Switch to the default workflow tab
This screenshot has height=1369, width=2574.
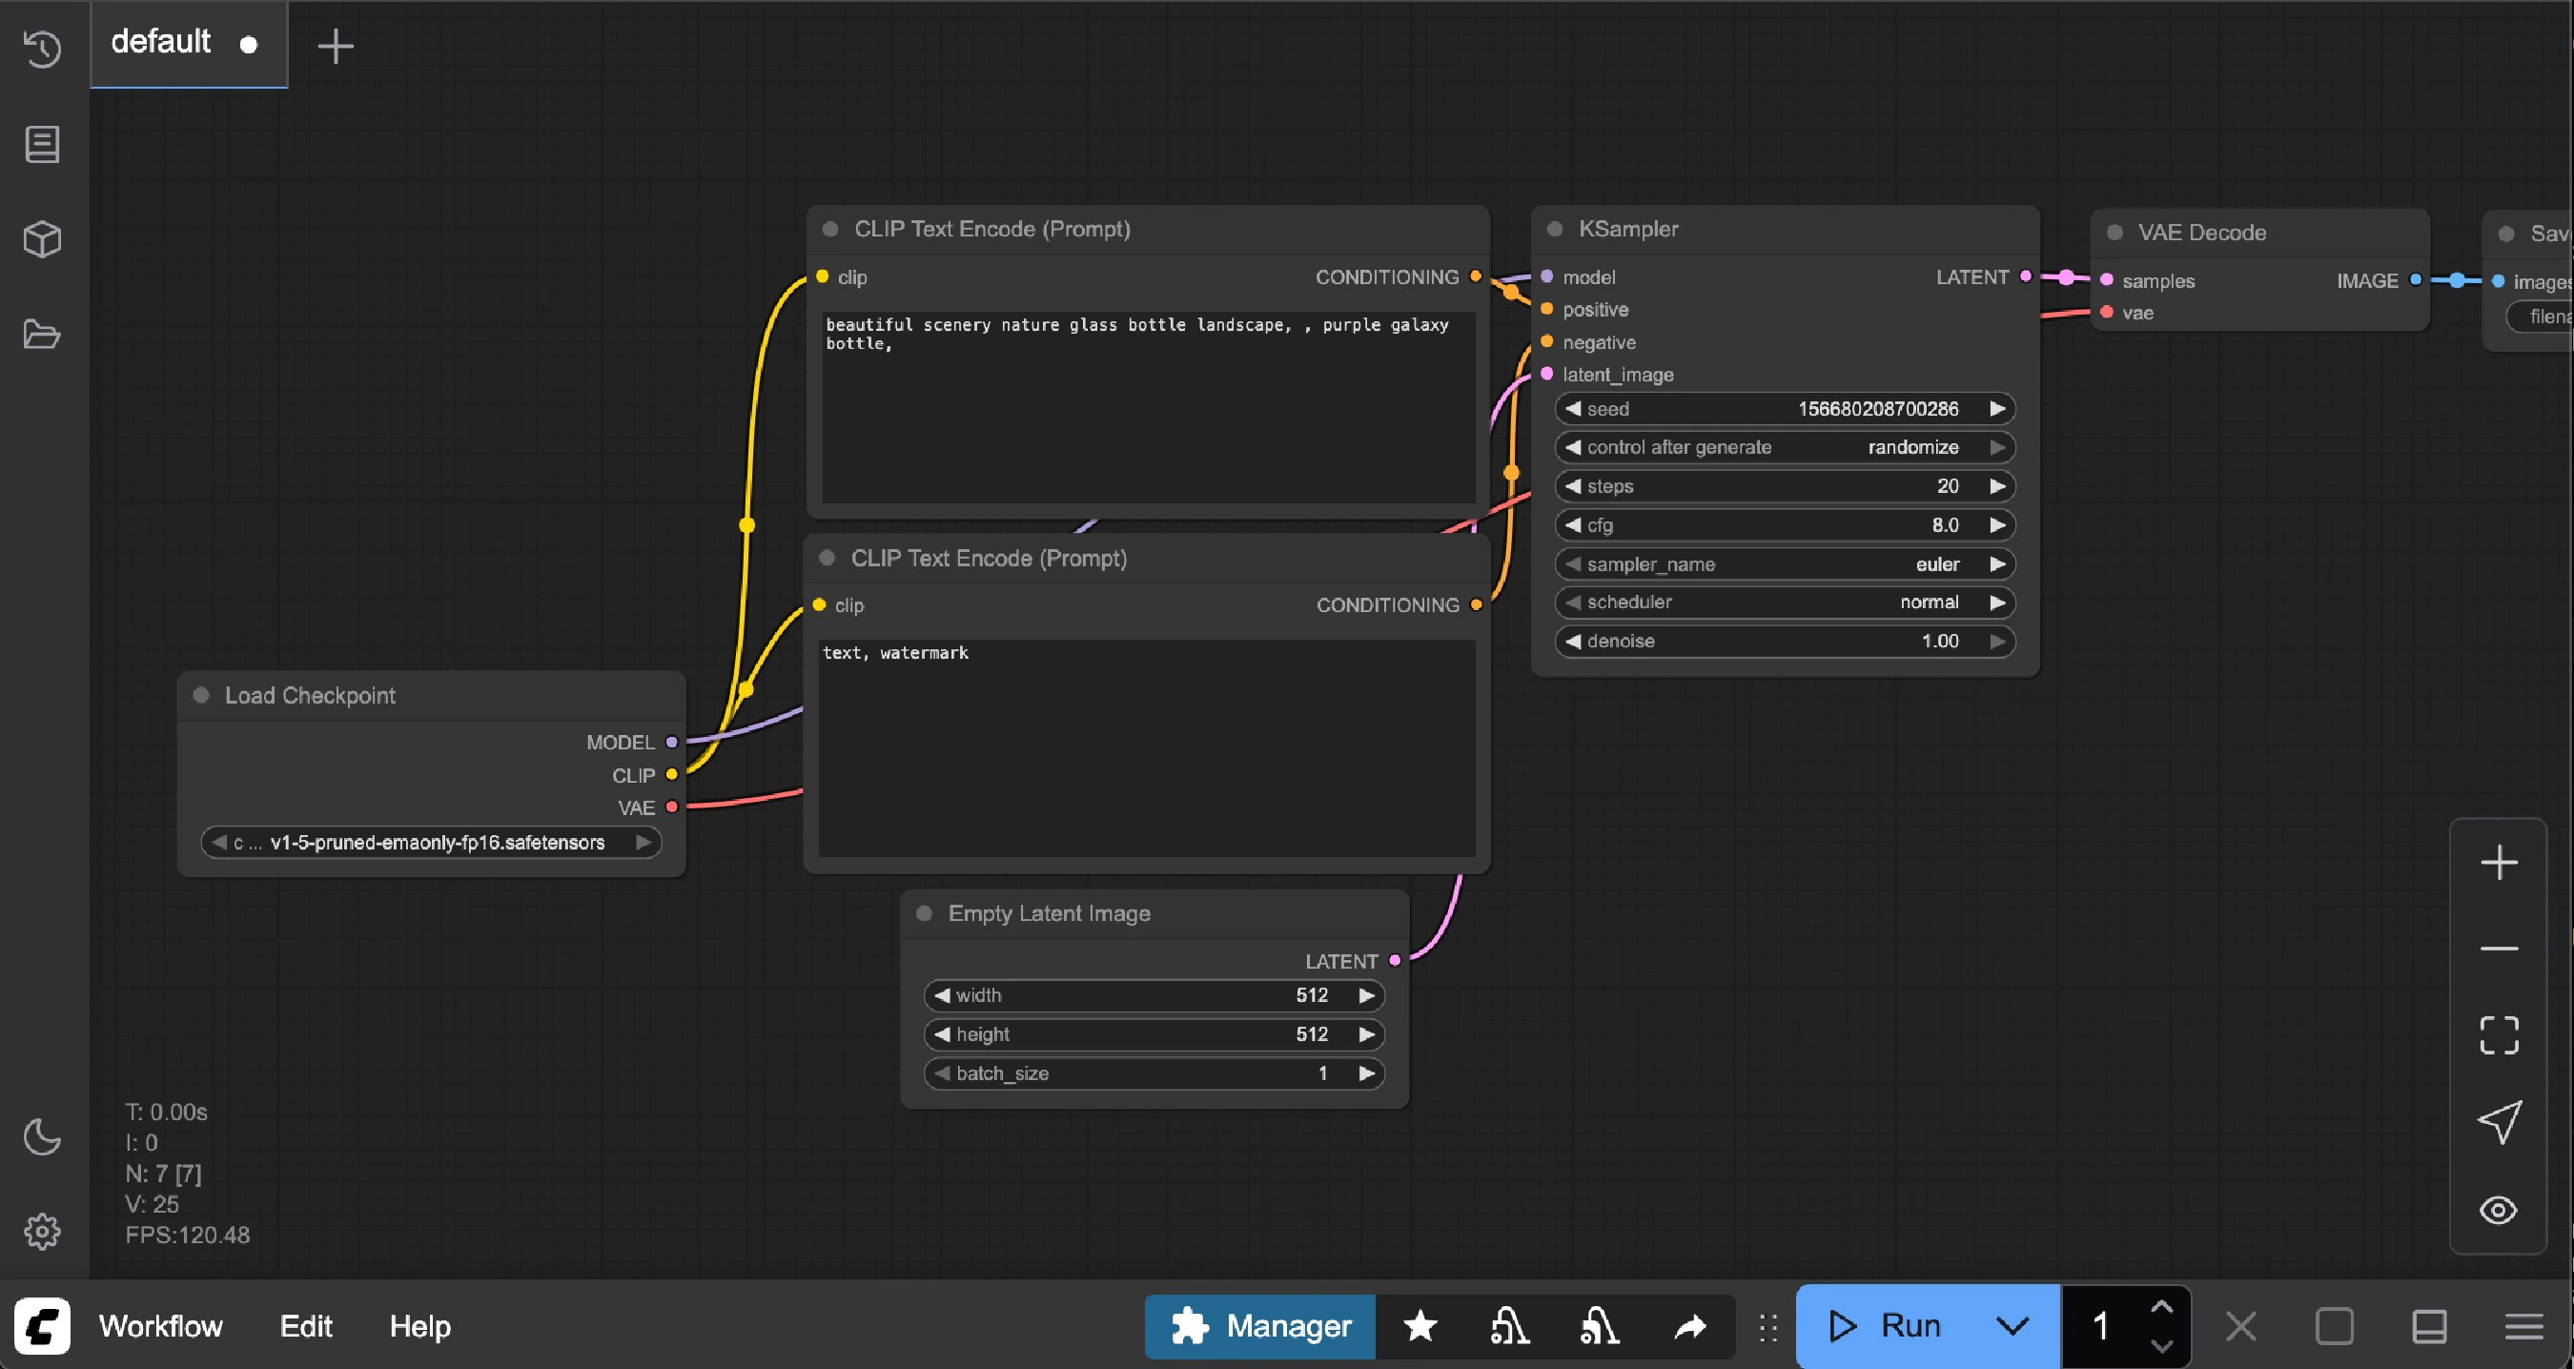[162, 43]
